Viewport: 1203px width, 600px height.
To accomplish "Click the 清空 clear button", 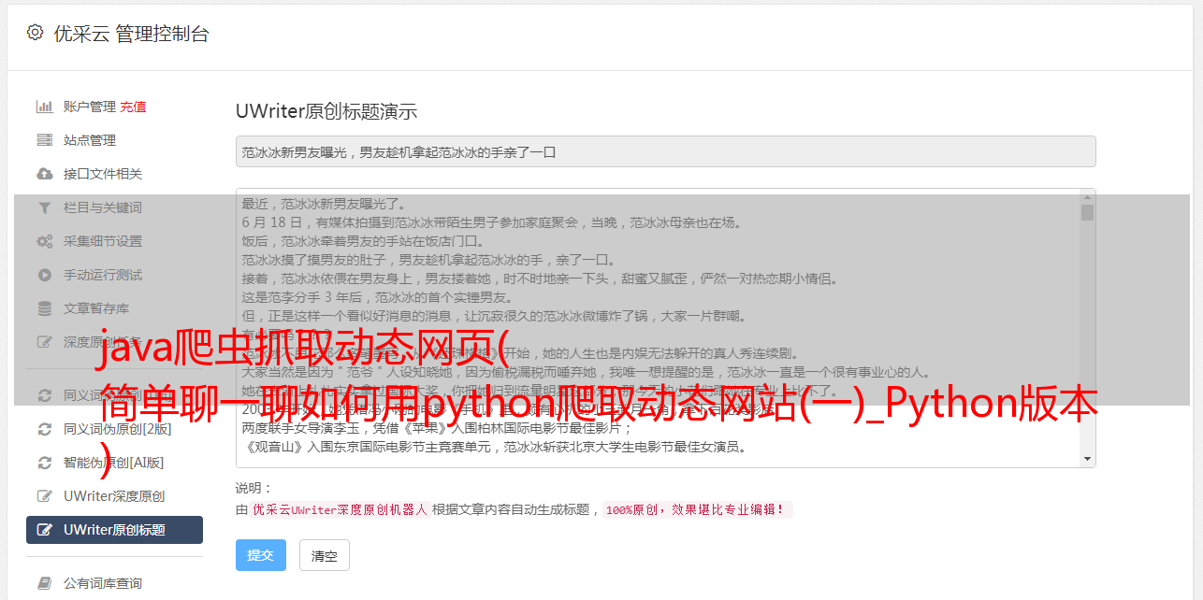I will pyautogui.click(x=325, y=555).
